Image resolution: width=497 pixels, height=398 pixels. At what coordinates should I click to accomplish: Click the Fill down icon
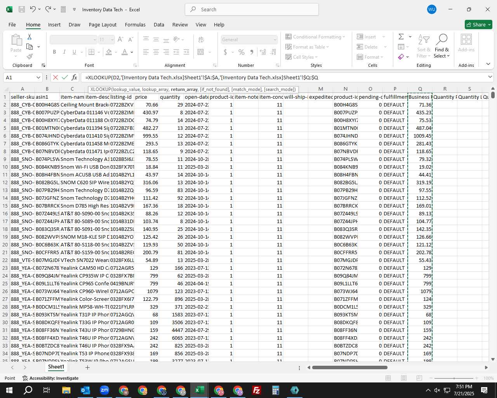[401, 47]
